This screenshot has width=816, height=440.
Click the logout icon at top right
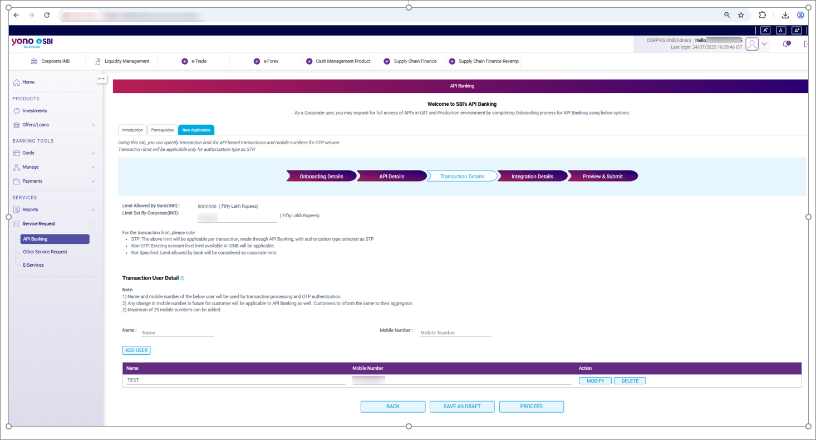pyautogui.click(x=806, y=43)
